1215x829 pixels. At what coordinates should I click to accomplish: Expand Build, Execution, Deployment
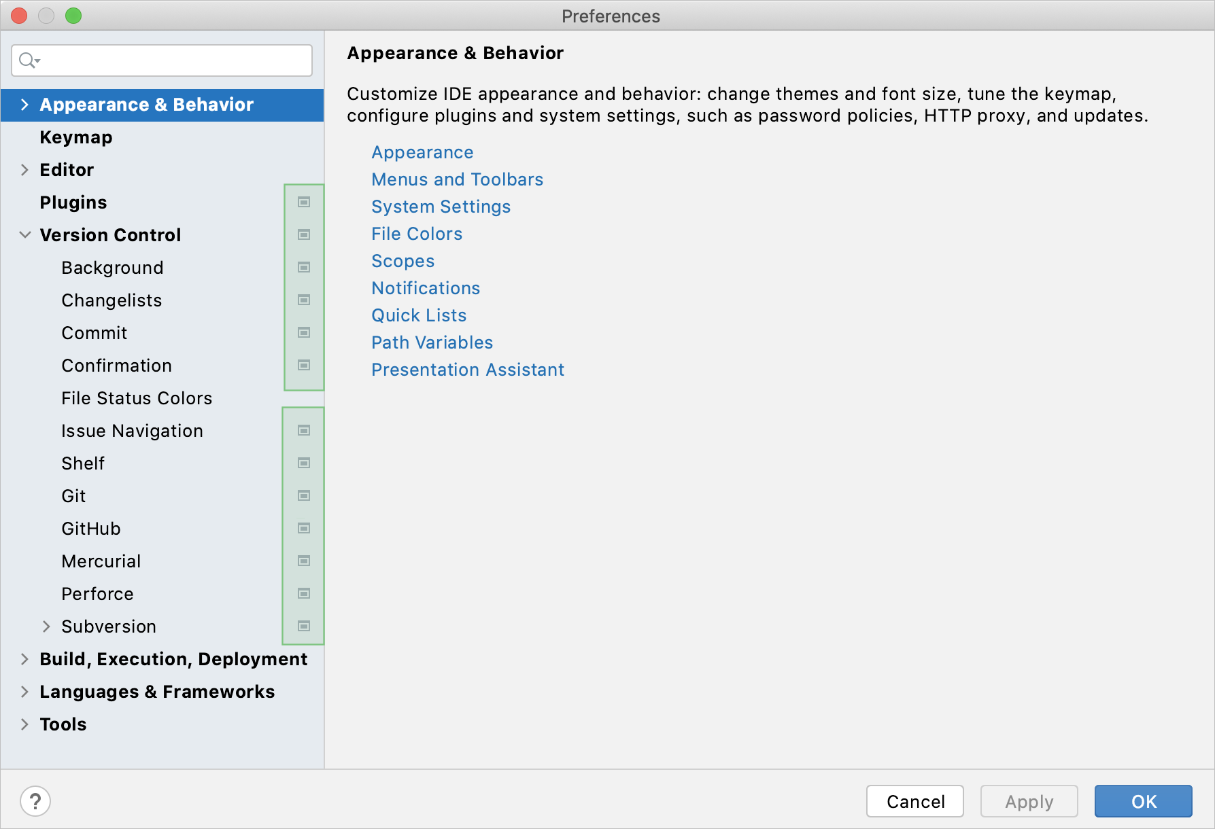25,658
